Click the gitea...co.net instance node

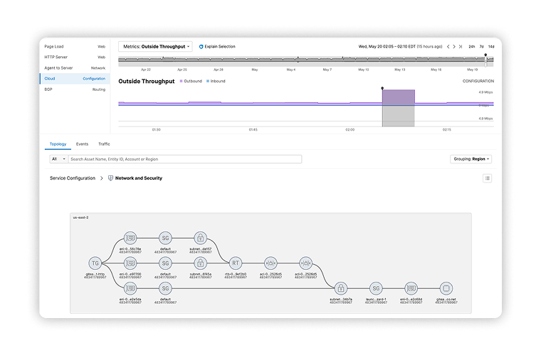[446, 288]
